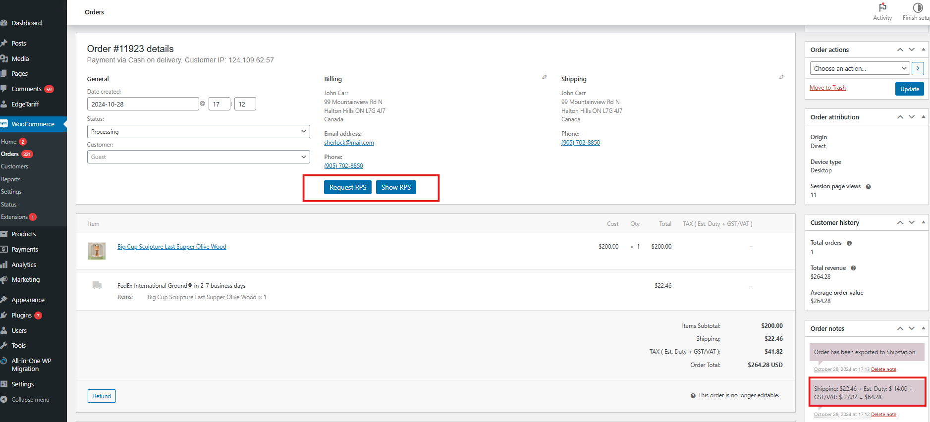
Task: Move Customer history panel down
Action: [x=912, y=222]
